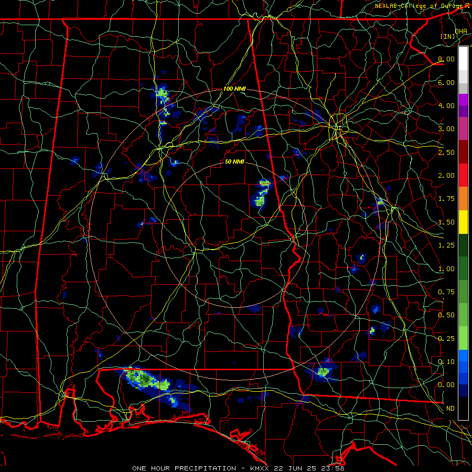Viewport: 472px width, 472px height.
Task: Click the 8.00 legend value
Action: coord(446,59)
